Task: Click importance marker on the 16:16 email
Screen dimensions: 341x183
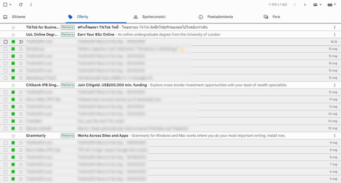Action: click(21, 42)
